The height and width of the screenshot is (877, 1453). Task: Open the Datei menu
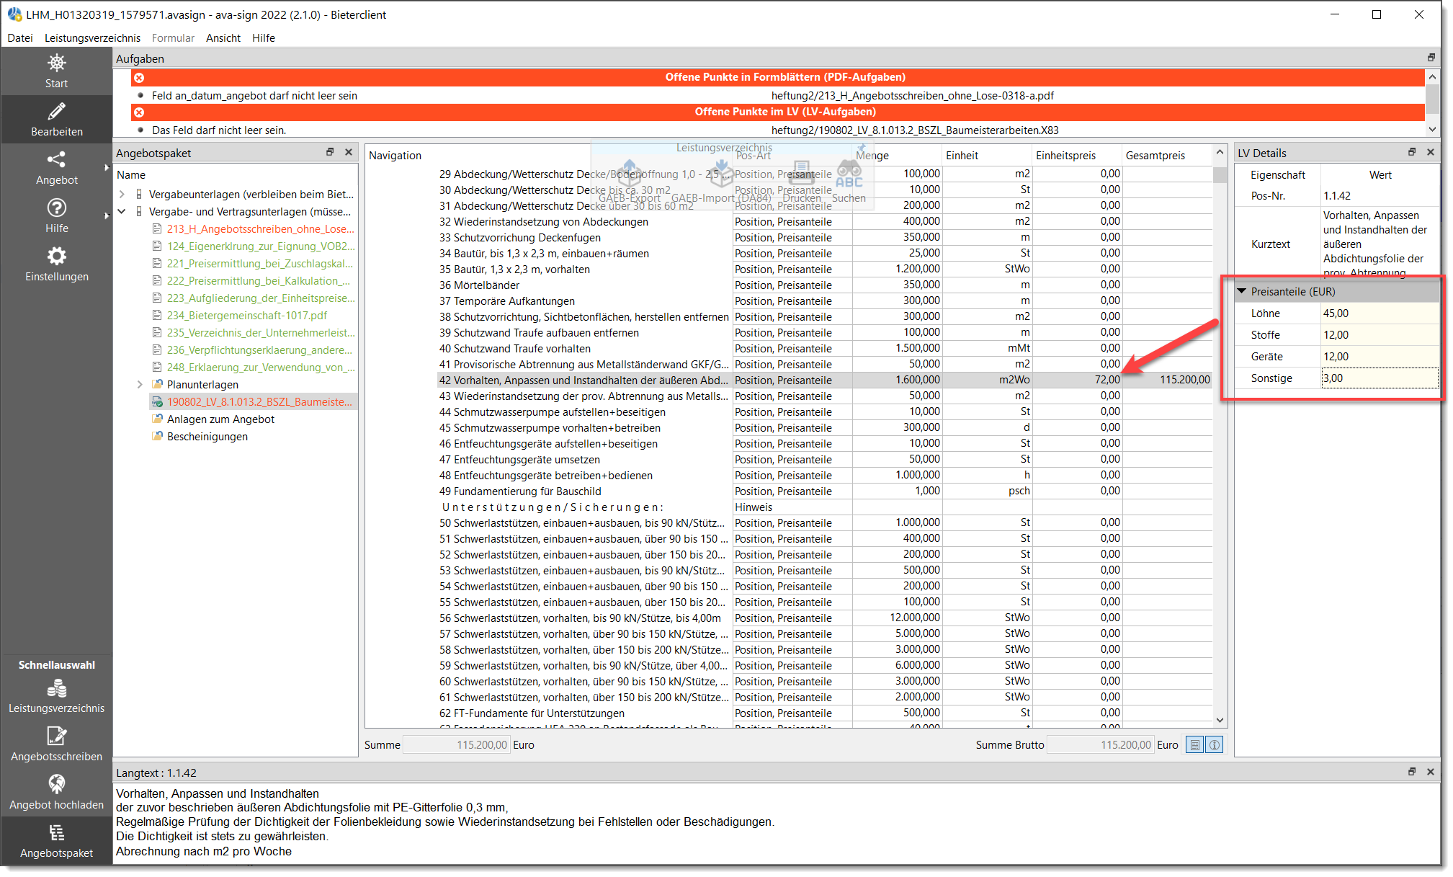(20, 38)
